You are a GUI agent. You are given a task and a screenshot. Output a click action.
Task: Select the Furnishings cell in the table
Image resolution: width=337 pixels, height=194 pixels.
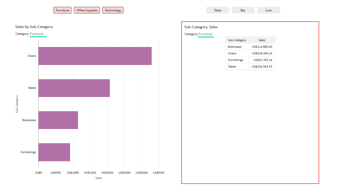[236, 60]
